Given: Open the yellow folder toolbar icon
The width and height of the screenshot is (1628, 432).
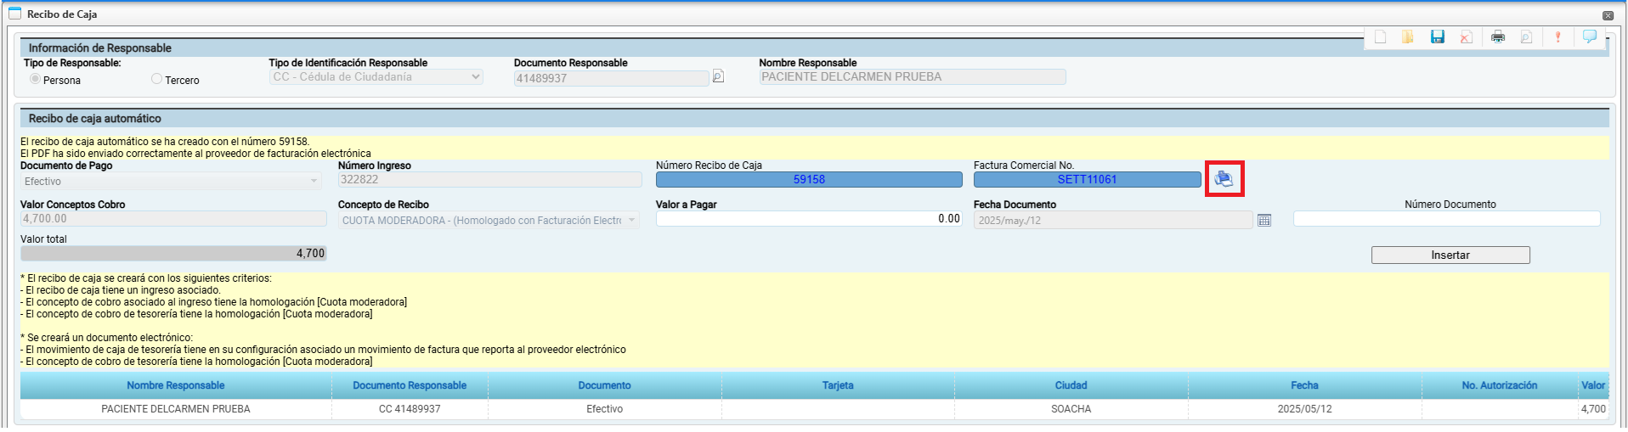Looking at the screenshot, I should [1408, 37].
